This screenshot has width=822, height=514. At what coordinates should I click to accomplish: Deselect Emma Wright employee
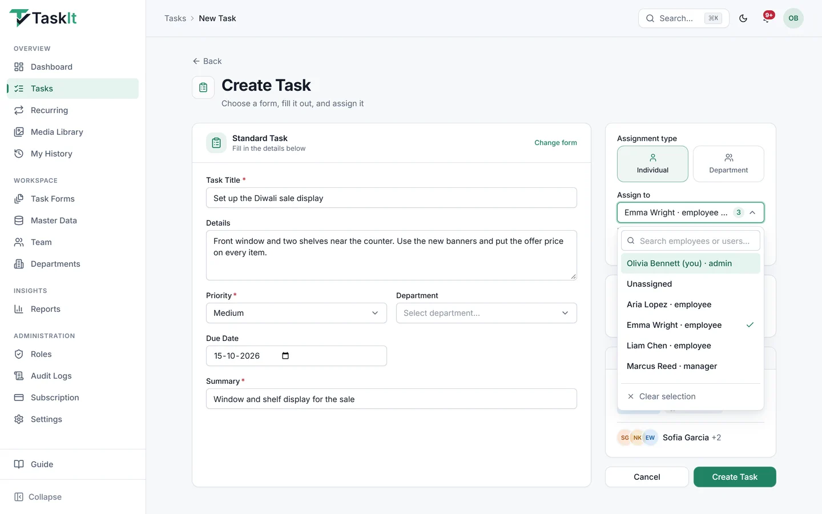(x=691, y=325)
